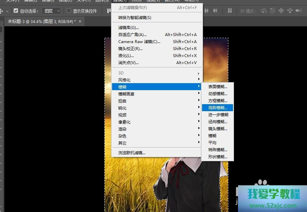The height and width of the screenshot is (212, 307).
Task: Open the 图层 auto-select dropdown
Action: [51, 11]
